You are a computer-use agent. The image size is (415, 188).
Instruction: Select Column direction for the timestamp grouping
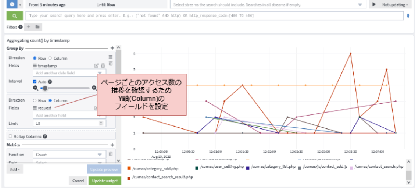coord(50,58)
